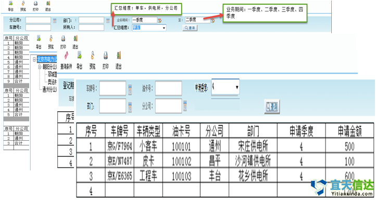This screenshot has height=200, width=376.
Task: Click the 退出 exit icon in top toolbar
Action: click(x=48, y=6)
